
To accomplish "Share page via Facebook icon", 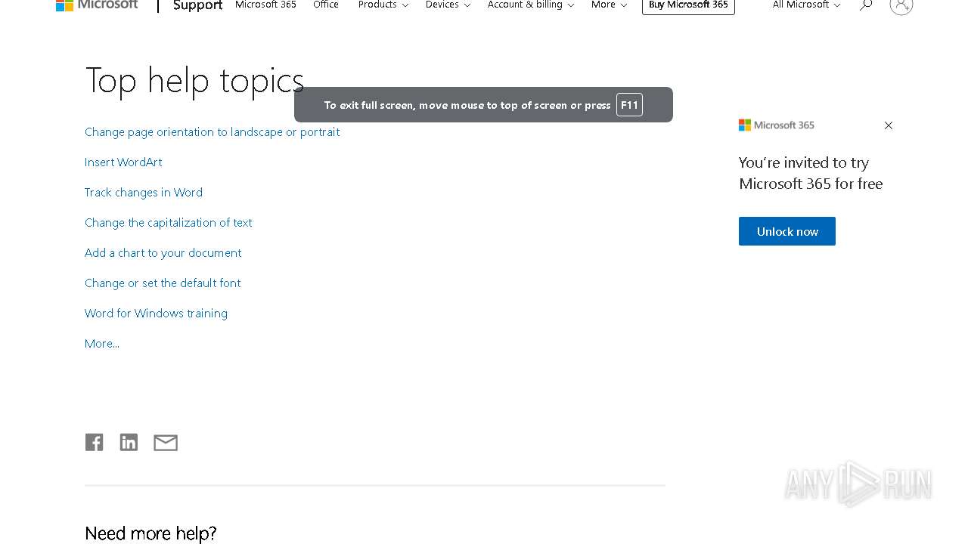I will [x=94, y=442].
